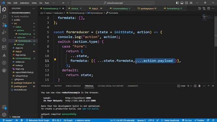Click the lightbulb code action icon
Screen dimensions: 217x122
pos(55,60)
